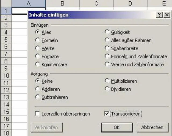Select Multiplizieren as the operation

(107, 81)
